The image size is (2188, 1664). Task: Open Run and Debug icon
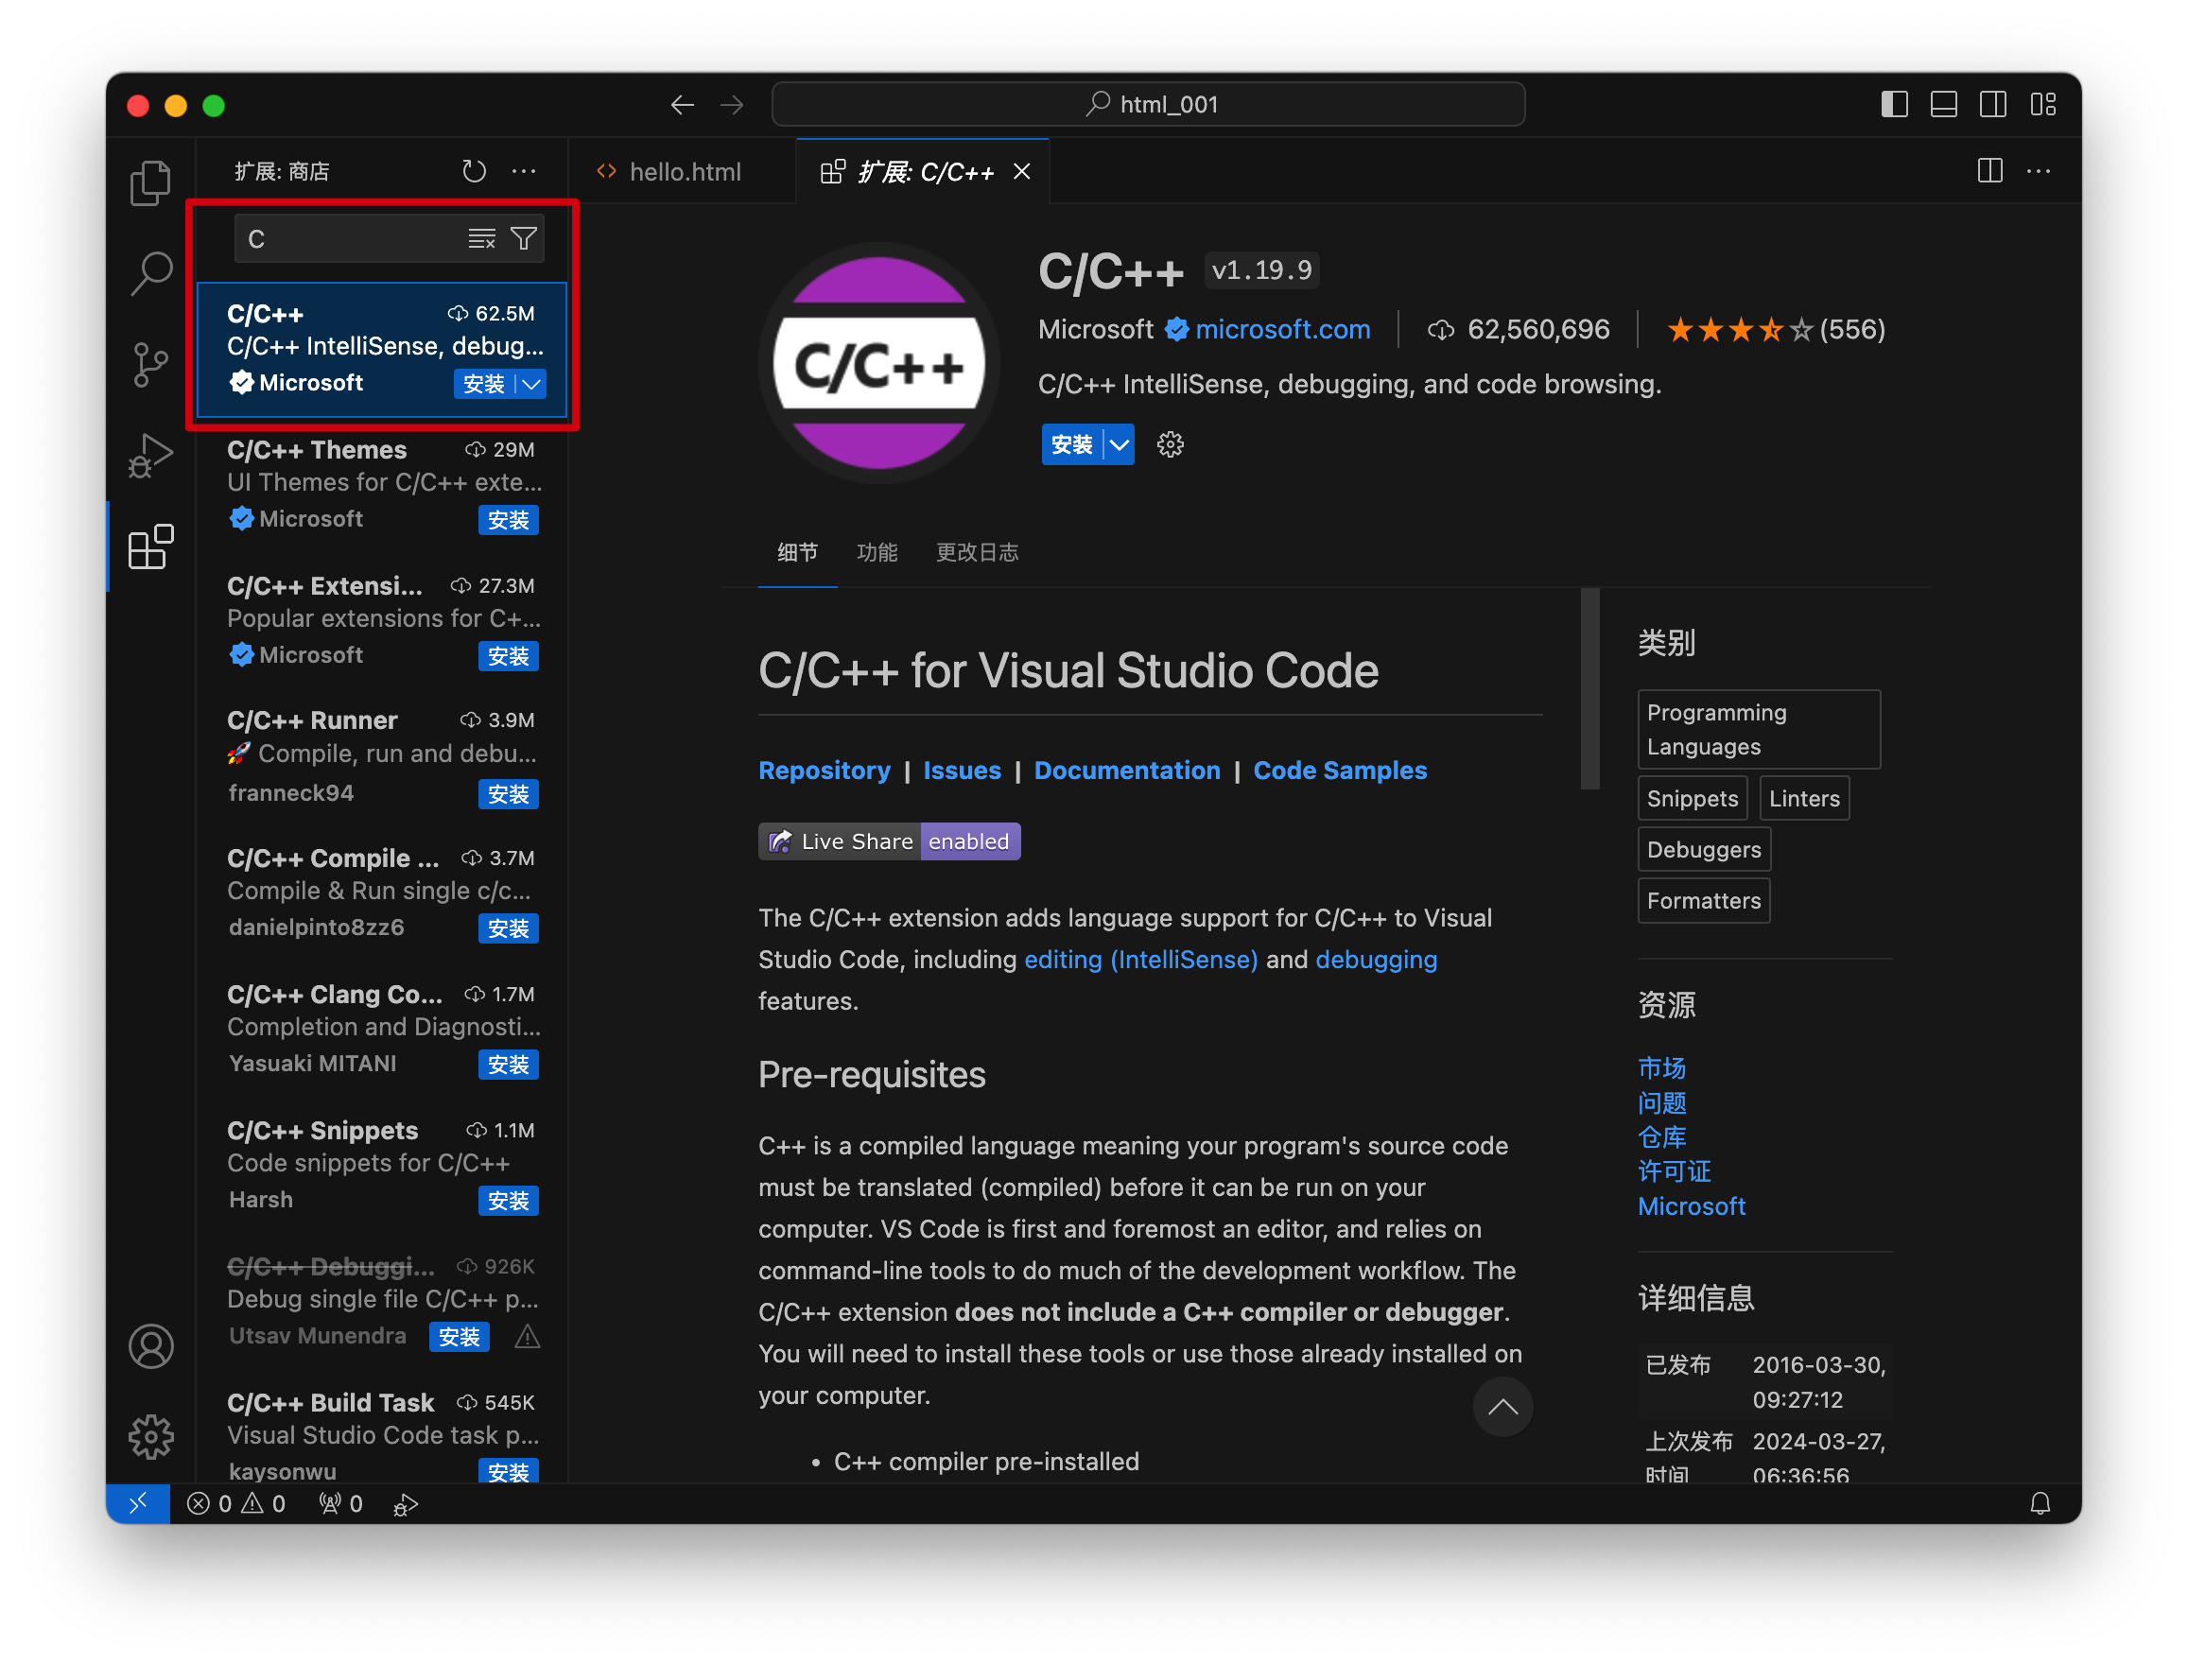click(x=150, y=456)
